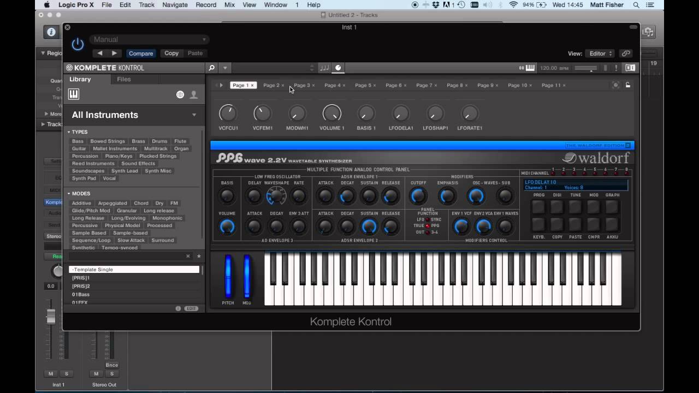The image size is (699, 393).
Task: Click the EDIT button under preset list
Action: [x=191, y=308]
